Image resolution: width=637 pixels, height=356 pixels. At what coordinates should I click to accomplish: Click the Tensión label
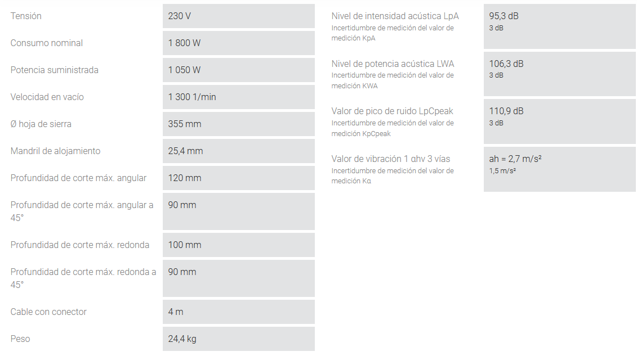(x=26, y=16)
